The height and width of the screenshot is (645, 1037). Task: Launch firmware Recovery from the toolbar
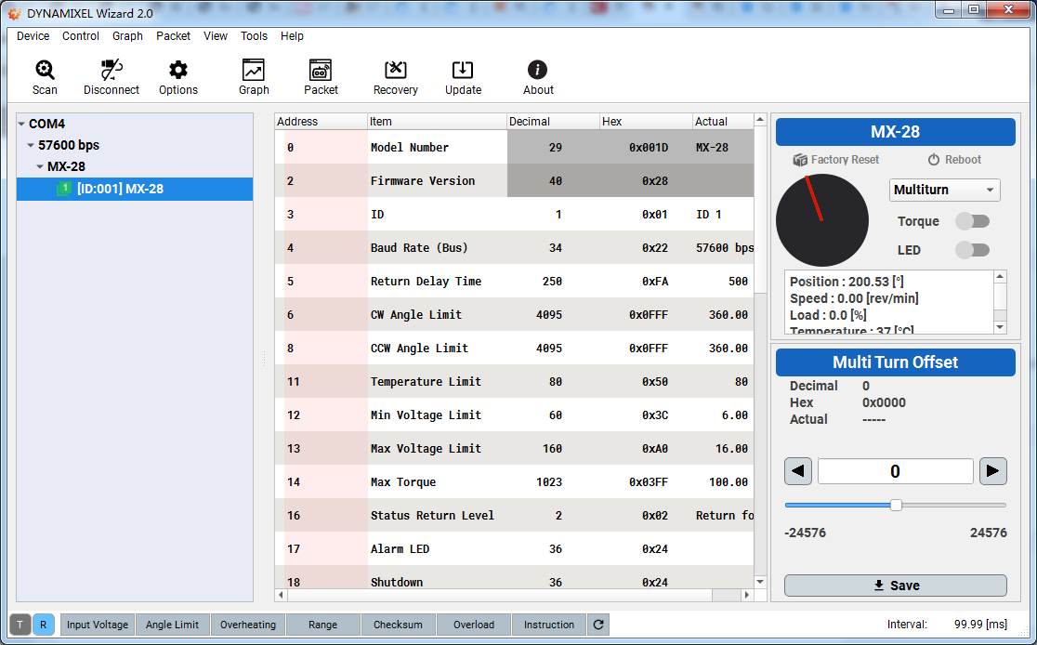click(x=396, y=71)
